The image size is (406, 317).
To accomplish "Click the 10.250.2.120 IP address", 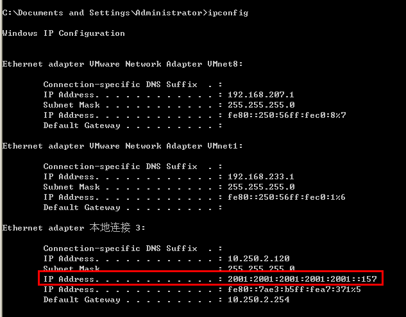I will coord(258,259).
